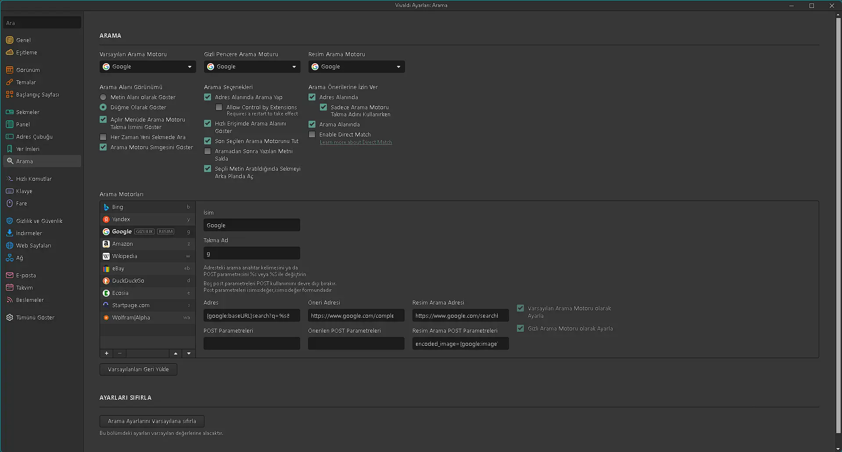Click the Takvim calendar icon
This screenshot has width=842, height=452.
(10, 287)
